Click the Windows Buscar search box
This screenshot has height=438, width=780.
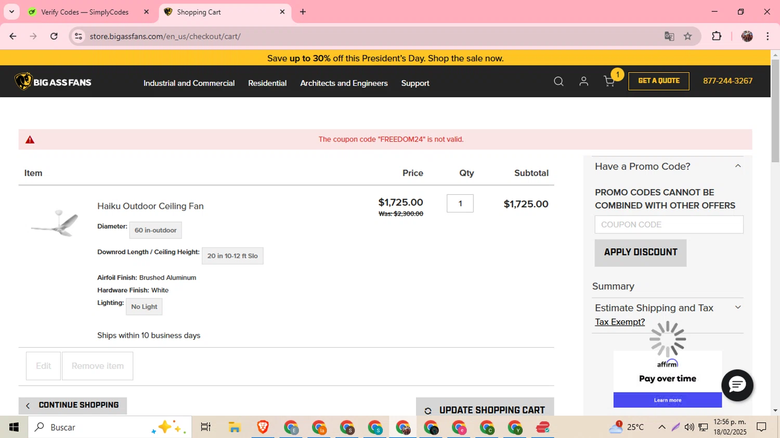[x=109, y=427]
